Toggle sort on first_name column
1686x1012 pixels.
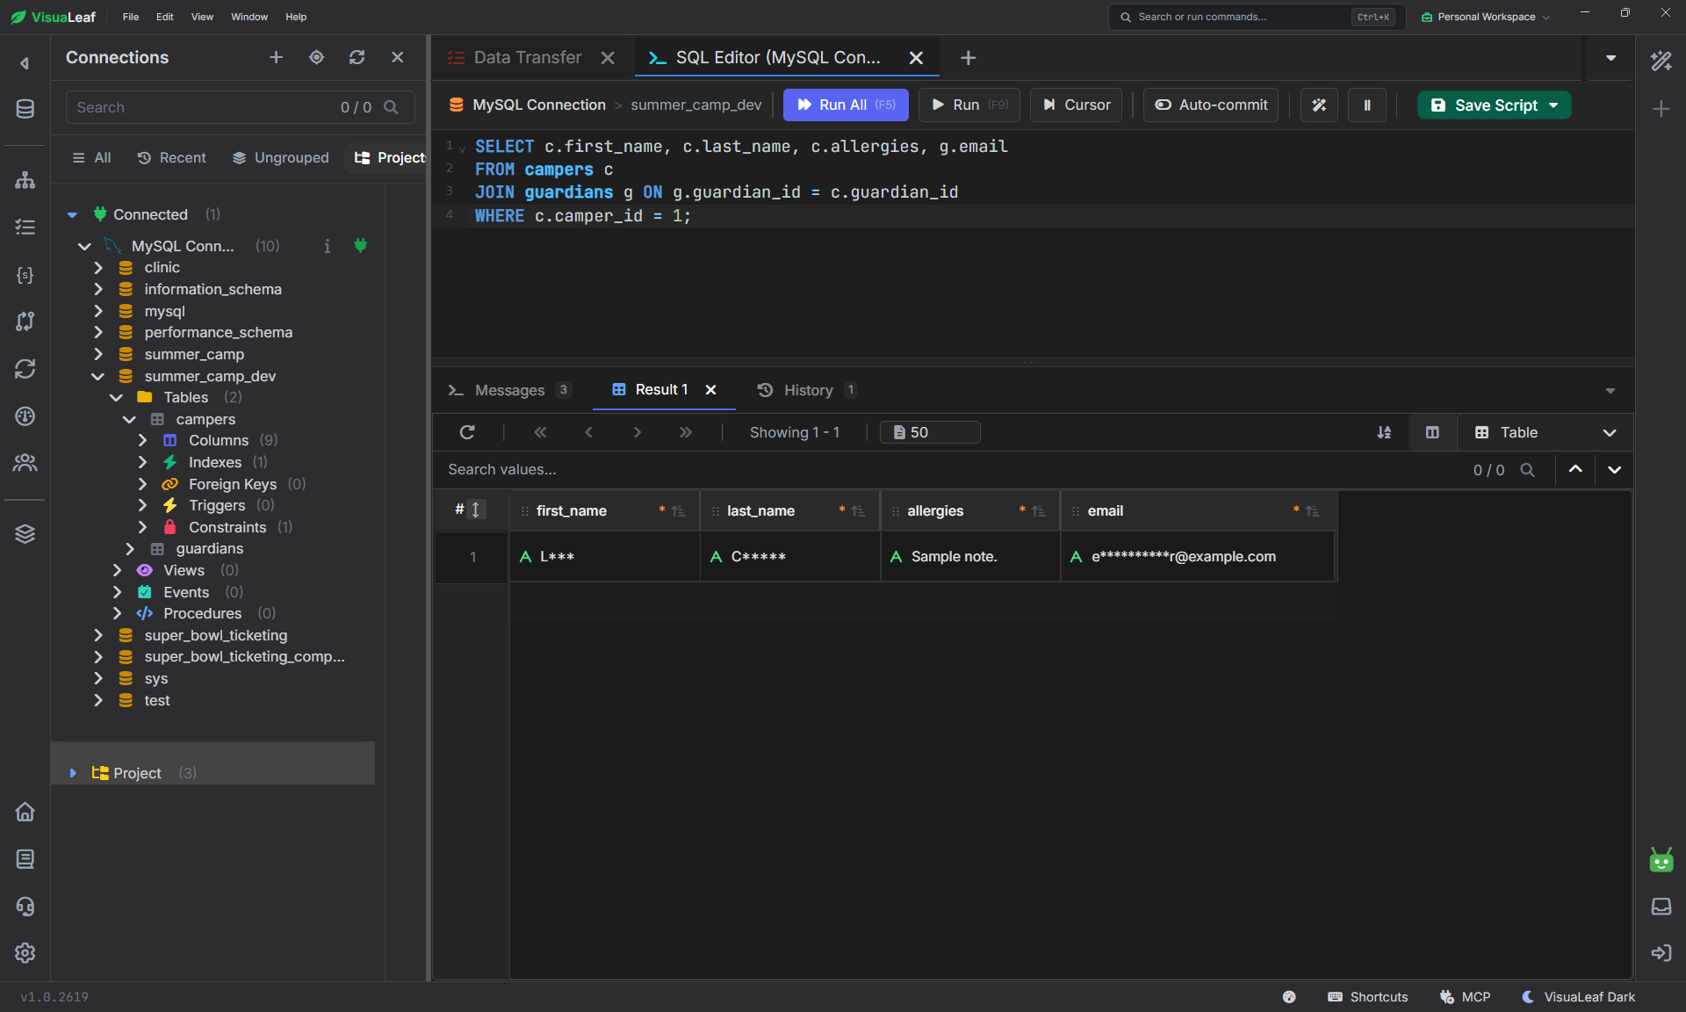(678, 511)
